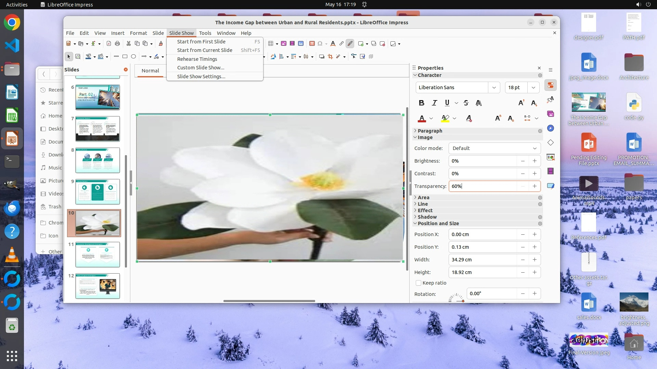This screenshot has width=657, height=369.
Task: Click the Crop image tool icon
Action: click(x=330, y=56)
